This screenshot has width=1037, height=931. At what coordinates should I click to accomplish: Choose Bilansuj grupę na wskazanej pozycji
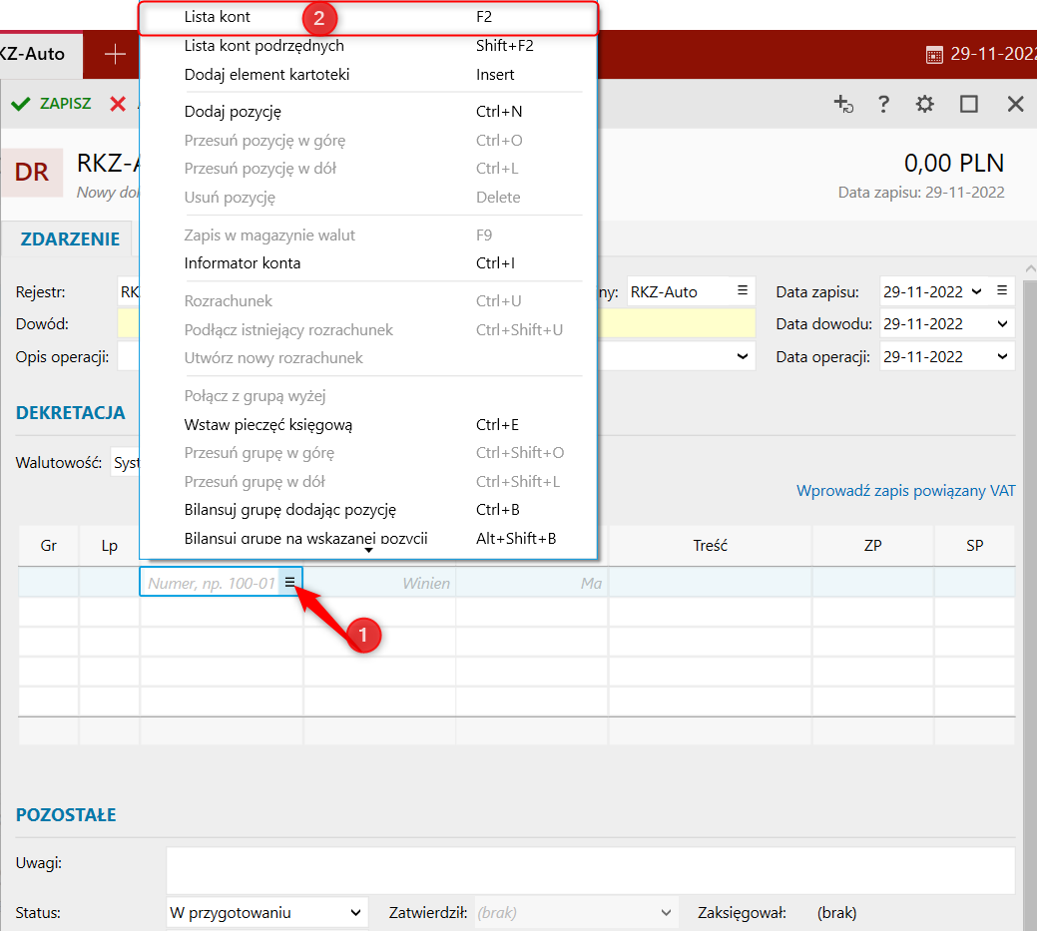367,538
